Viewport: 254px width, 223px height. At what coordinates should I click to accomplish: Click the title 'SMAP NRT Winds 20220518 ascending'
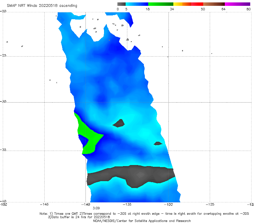pyautogui.click(x=42, y=5)
